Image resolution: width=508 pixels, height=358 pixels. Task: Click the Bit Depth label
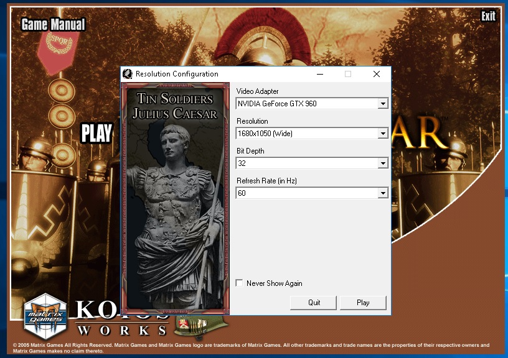[x=250, y=151]
